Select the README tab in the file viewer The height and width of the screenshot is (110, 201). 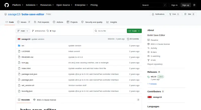(x=24, y=100)
